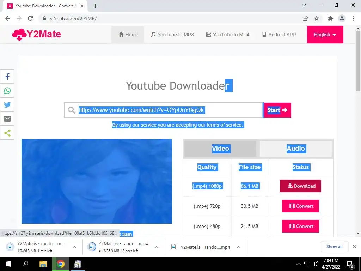Close the Youtube Downloader tab
The width and height of the screenshot is (361, 271).
point(82,6)
